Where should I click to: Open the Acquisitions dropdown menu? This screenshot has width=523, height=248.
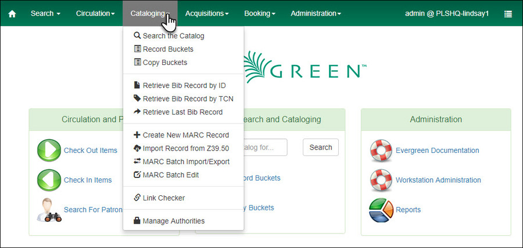[207, 14]
